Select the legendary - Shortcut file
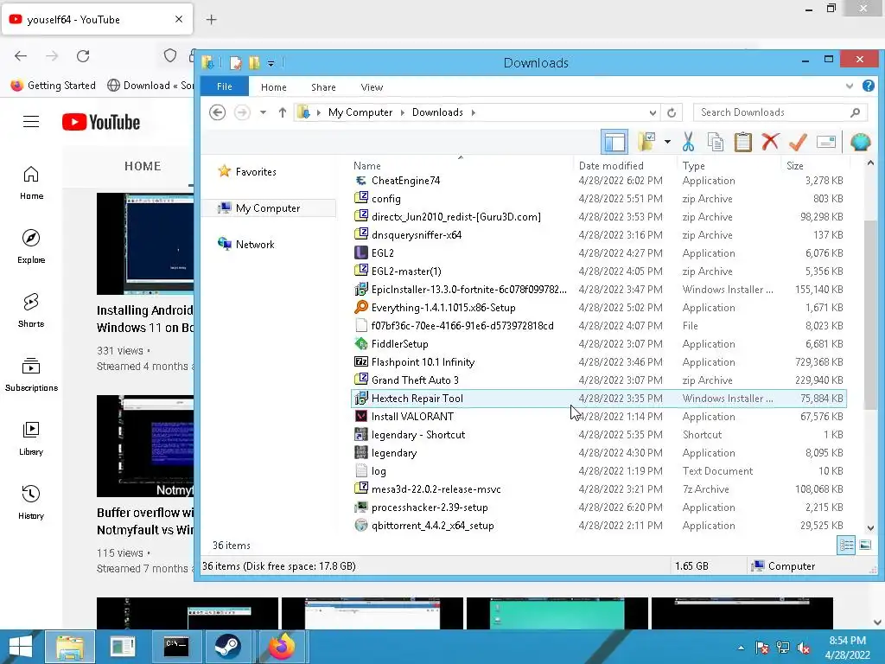The height and width of the screenshot is (664, 885). click(x=598, y=435)
